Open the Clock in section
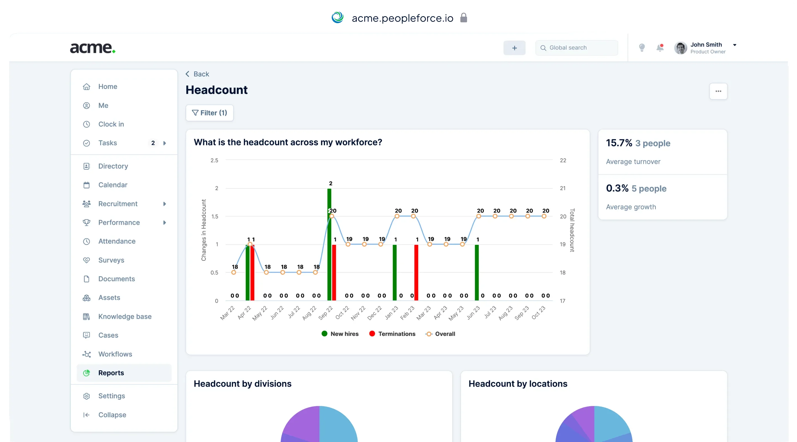The image size is (797, 442). click(111, 124)
